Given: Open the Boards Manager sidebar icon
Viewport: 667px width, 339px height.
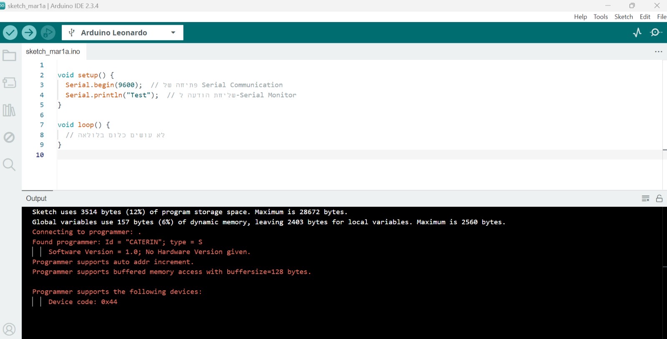Looking at the screenshot, I should (x=9, y=82).
